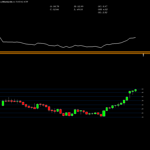Select the 'H: 52.89' high value

point(79,7)
